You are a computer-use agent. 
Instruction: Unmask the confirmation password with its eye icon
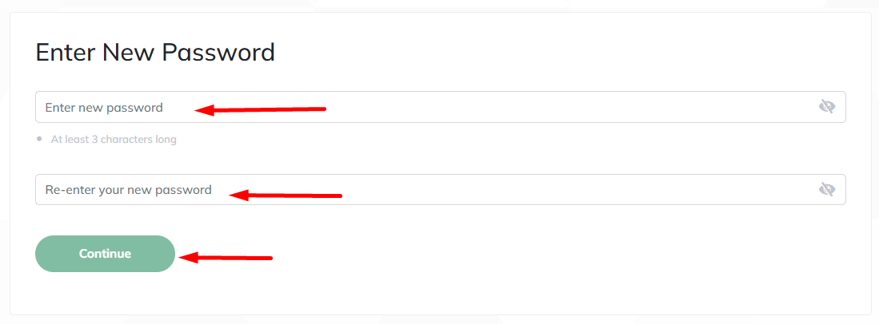pos(826,189)
